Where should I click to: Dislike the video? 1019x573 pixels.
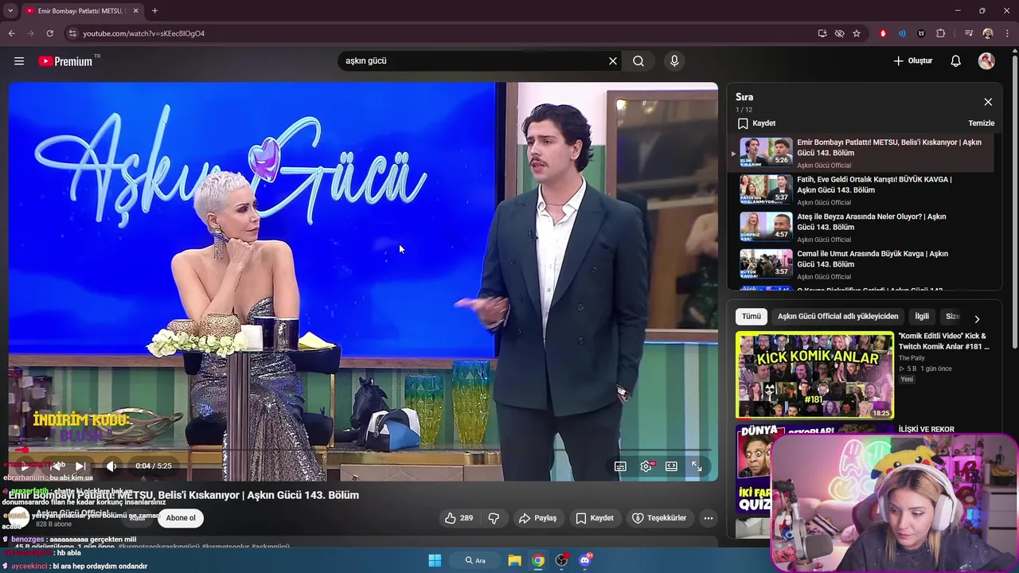click(x=494, y=518)
